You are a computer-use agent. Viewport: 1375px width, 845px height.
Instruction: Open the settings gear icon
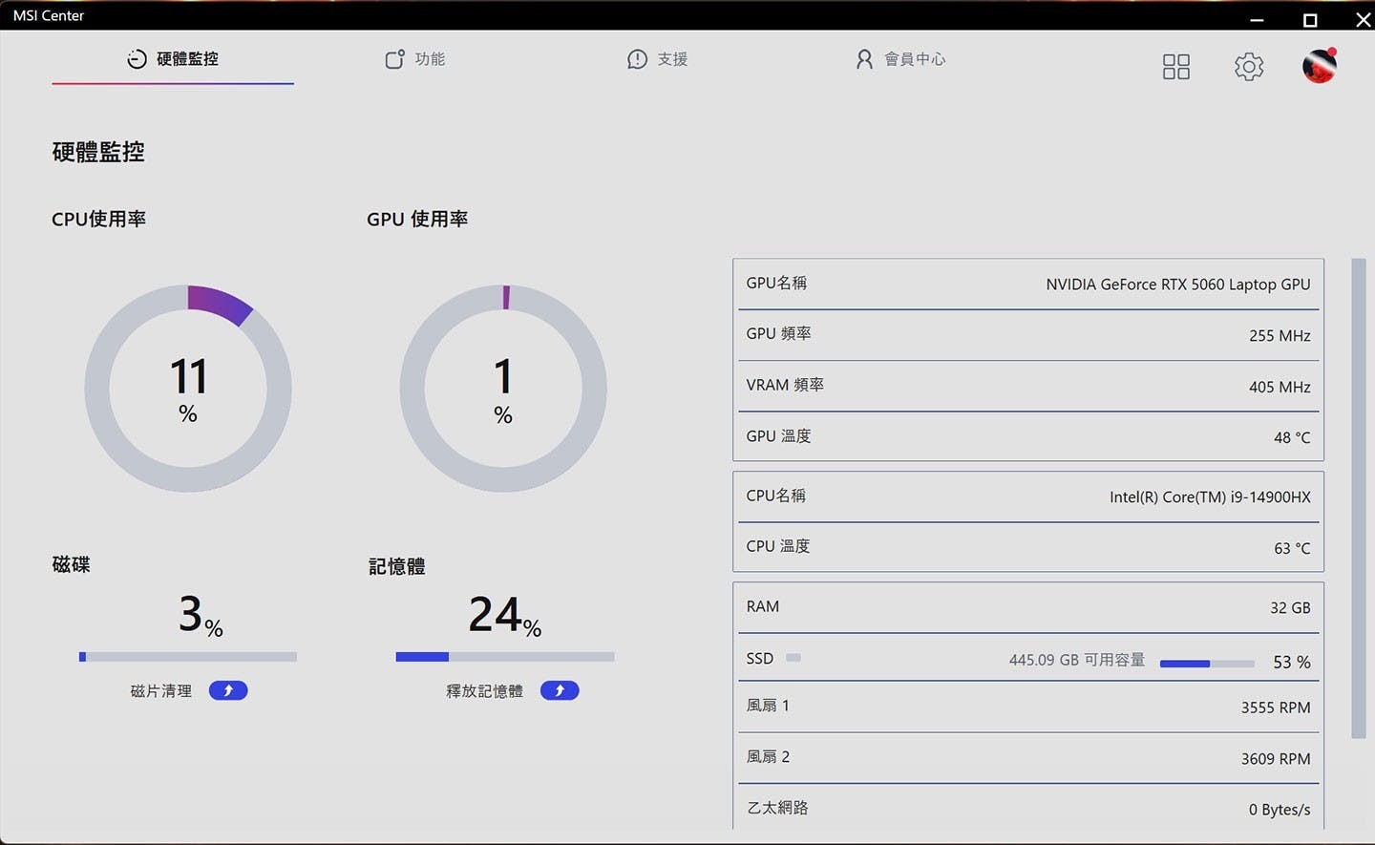[1248, 66]
